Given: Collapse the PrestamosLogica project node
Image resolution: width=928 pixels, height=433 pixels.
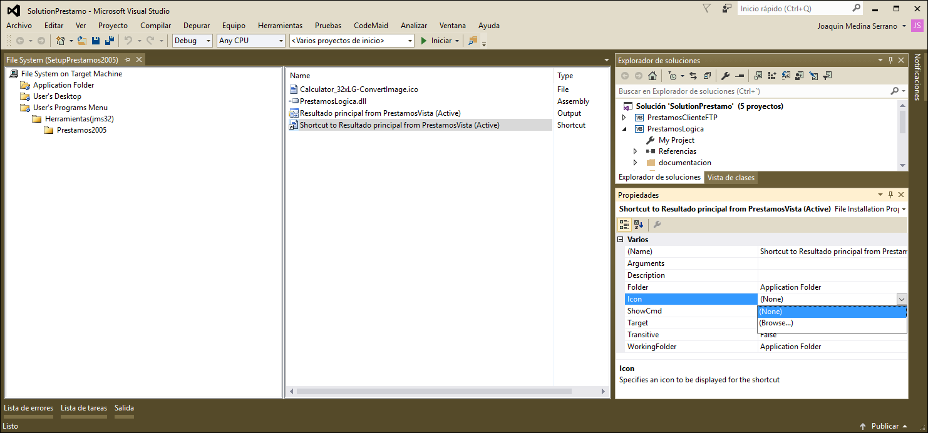Looking at the screenshot, I should point(624,129).
